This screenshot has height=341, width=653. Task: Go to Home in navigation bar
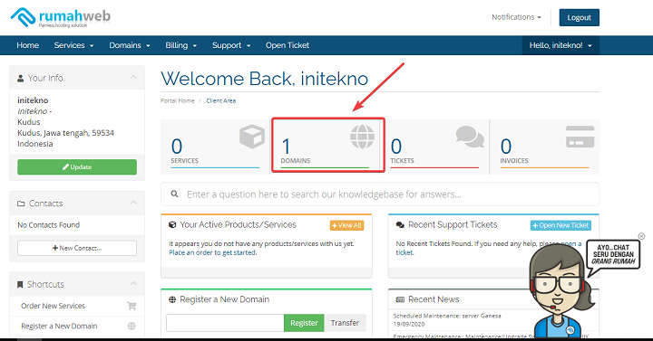click(x=27, y=45)
